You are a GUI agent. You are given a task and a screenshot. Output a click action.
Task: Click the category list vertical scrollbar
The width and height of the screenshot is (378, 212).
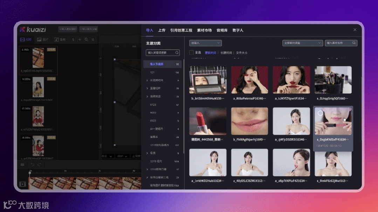(x=184, y=106)
